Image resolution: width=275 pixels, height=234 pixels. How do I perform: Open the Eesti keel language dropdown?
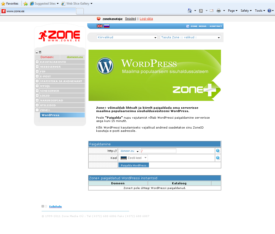tap(133, 158)
